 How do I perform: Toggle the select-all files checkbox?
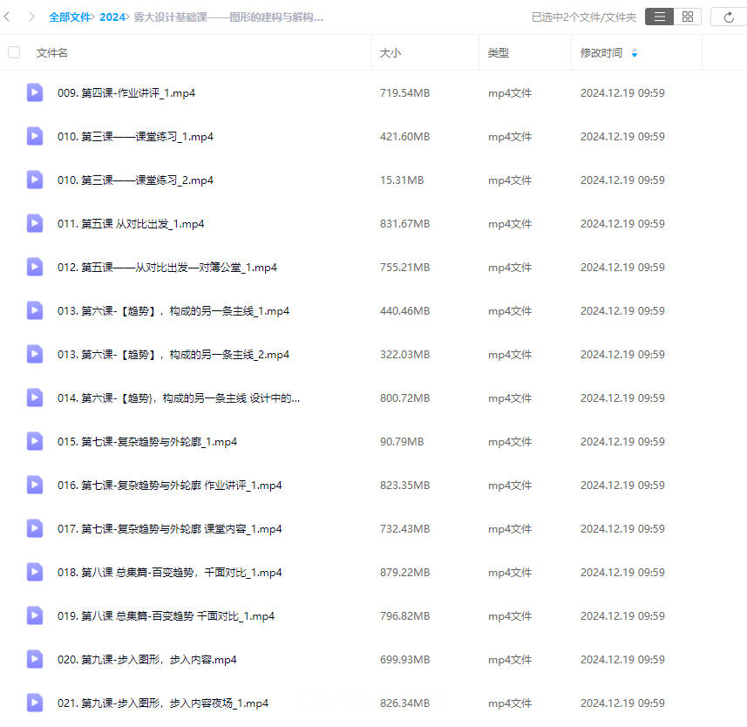14,52
